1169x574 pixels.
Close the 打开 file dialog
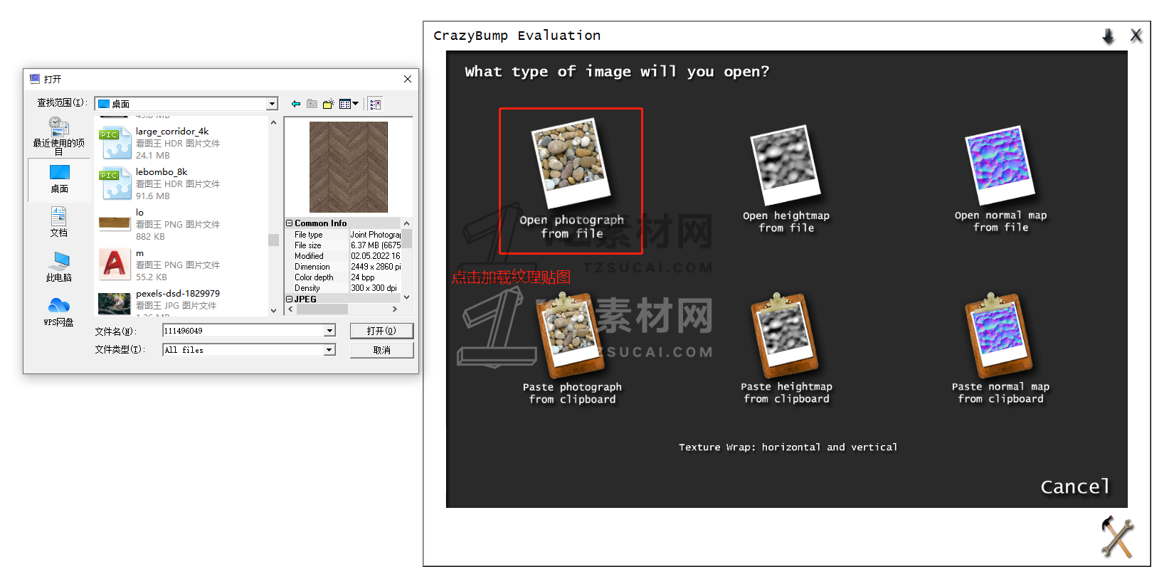pyautogui.click(x=408, y=79)
